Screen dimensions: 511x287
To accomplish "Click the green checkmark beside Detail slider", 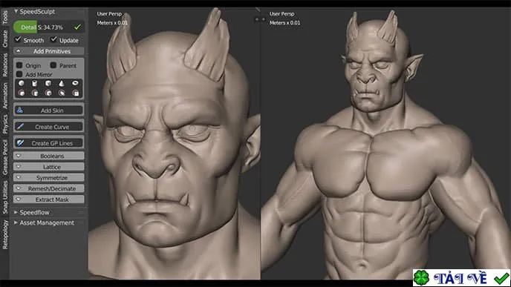I will click(77, 27).
